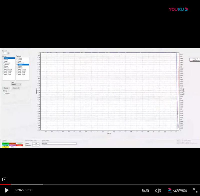Click the red Problem legend swatch
200x196 pixels.
point(19,145)
